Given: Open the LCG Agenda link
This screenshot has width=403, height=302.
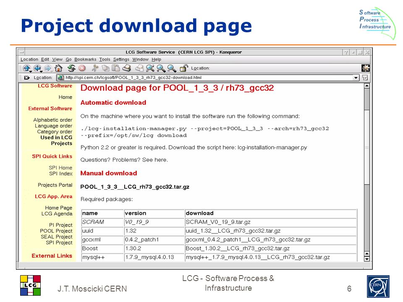Looking at the screenshot, I should pyautogui.click(x=57, y=213).
